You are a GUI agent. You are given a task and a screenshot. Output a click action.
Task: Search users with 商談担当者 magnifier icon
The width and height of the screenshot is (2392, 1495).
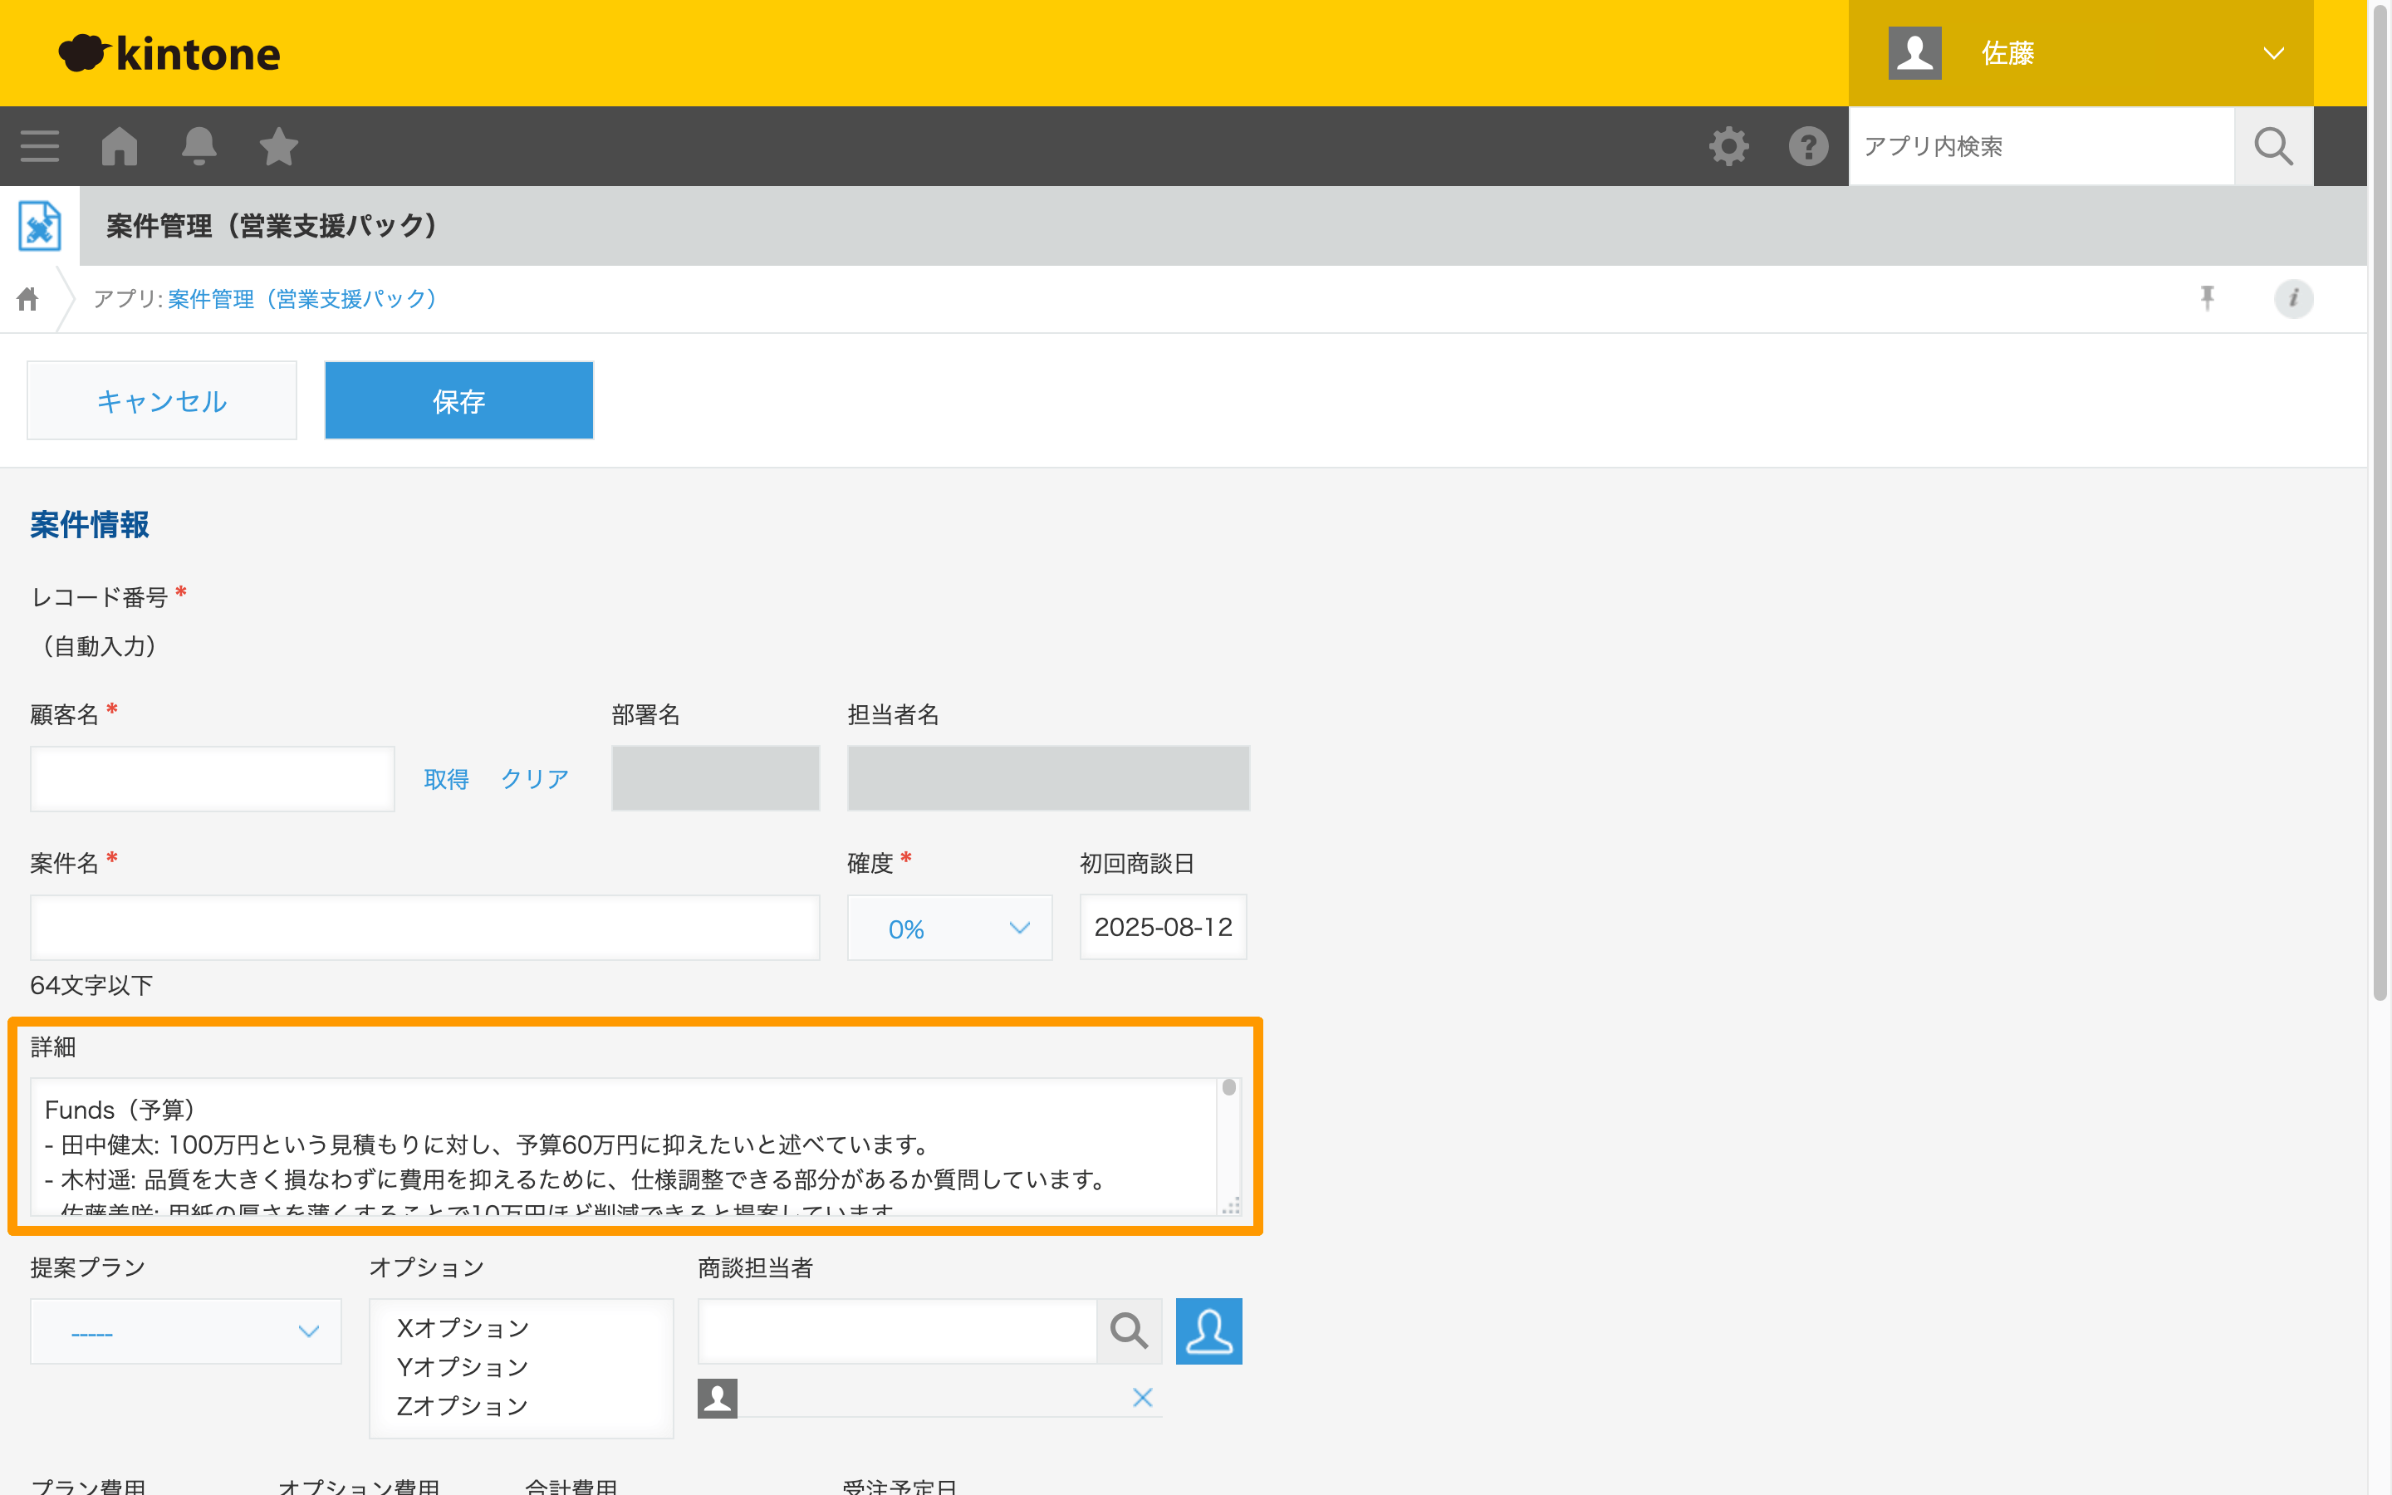pos(1129,1331)
